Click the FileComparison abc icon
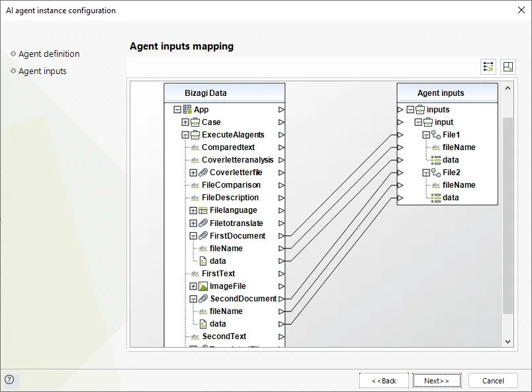 point(195,185)
